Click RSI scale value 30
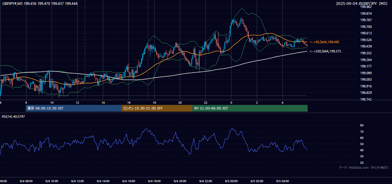This screenshot has width=392, height=184. (362, 156)
